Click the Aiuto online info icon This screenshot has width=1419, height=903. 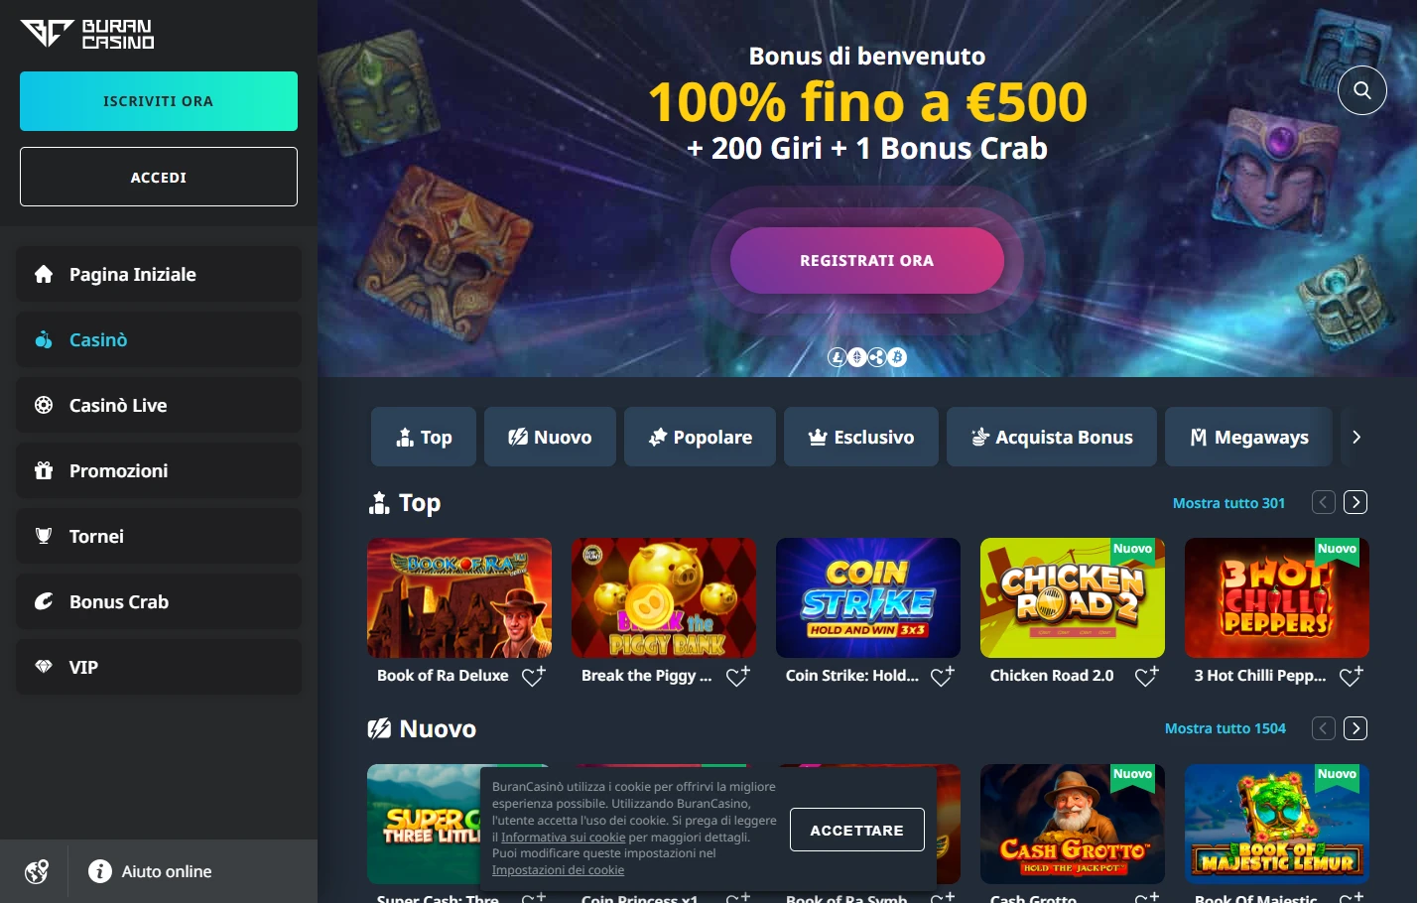click(100, 871)
